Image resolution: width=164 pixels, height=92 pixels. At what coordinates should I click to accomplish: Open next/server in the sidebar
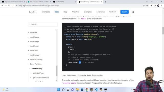click(x=35, y=55)
